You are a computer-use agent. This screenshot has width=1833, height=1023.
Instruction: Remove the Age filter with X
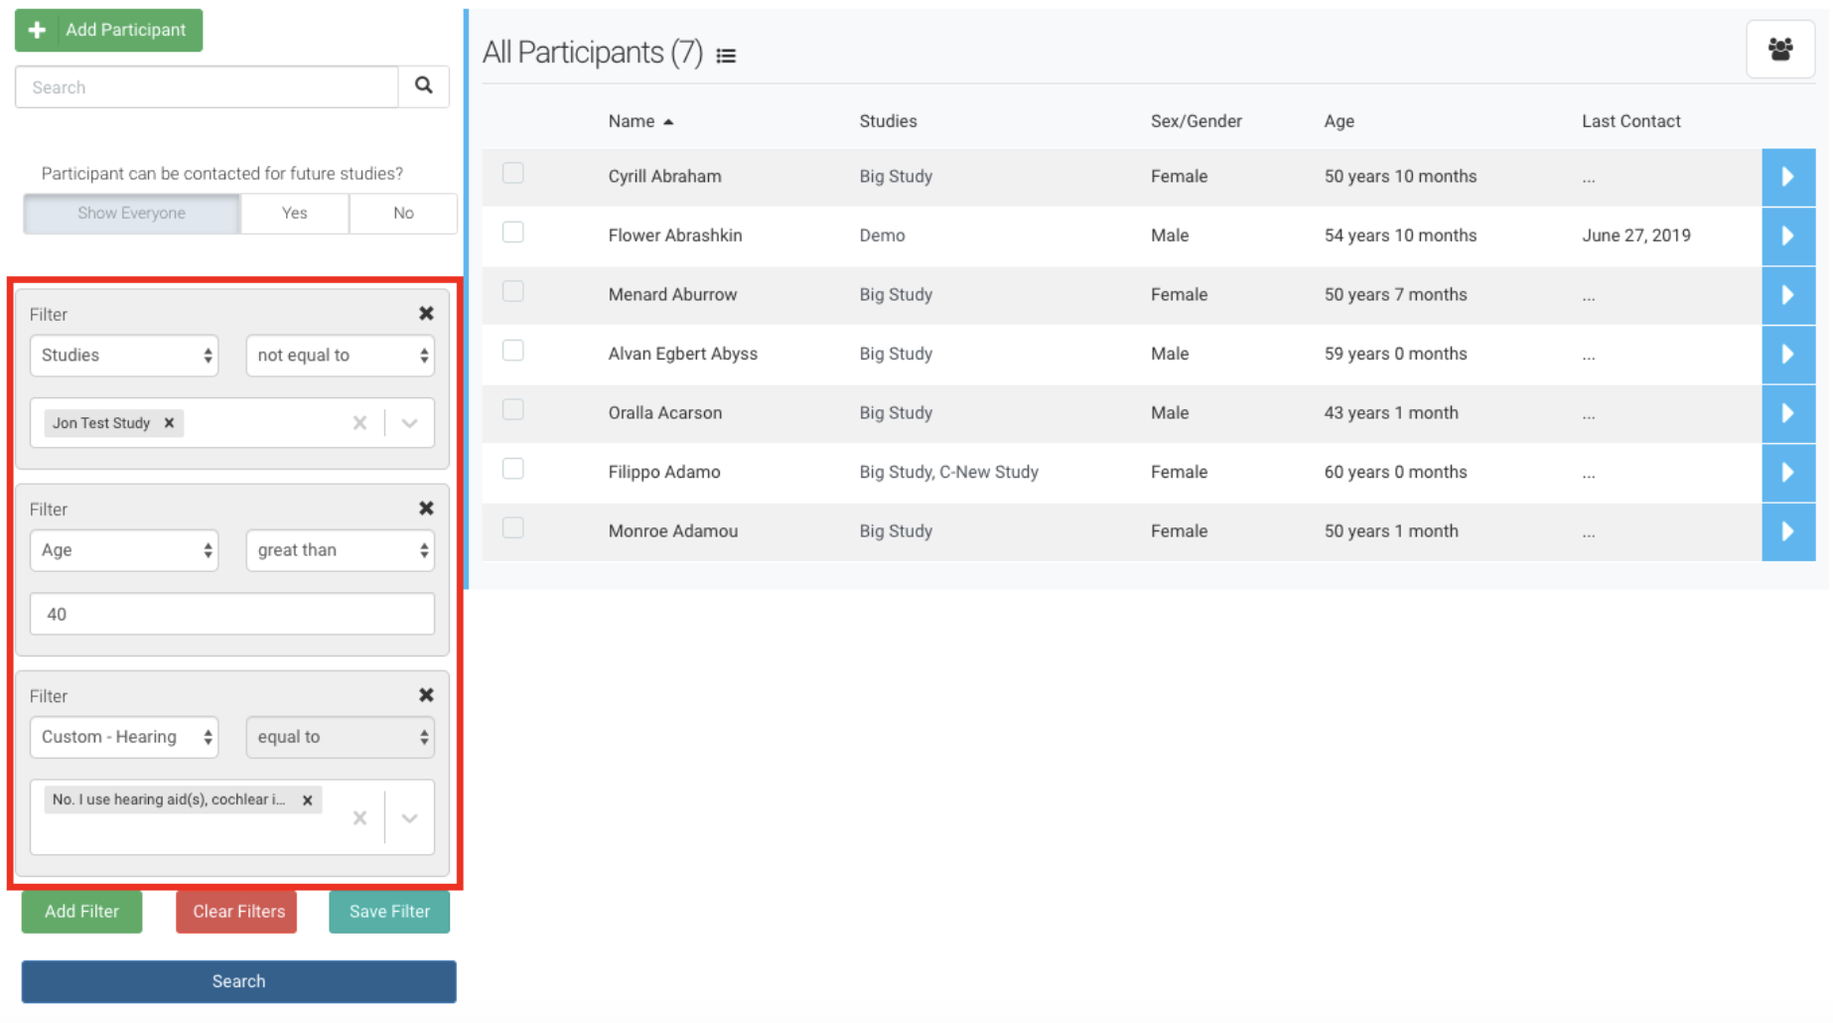pos(426,509)
